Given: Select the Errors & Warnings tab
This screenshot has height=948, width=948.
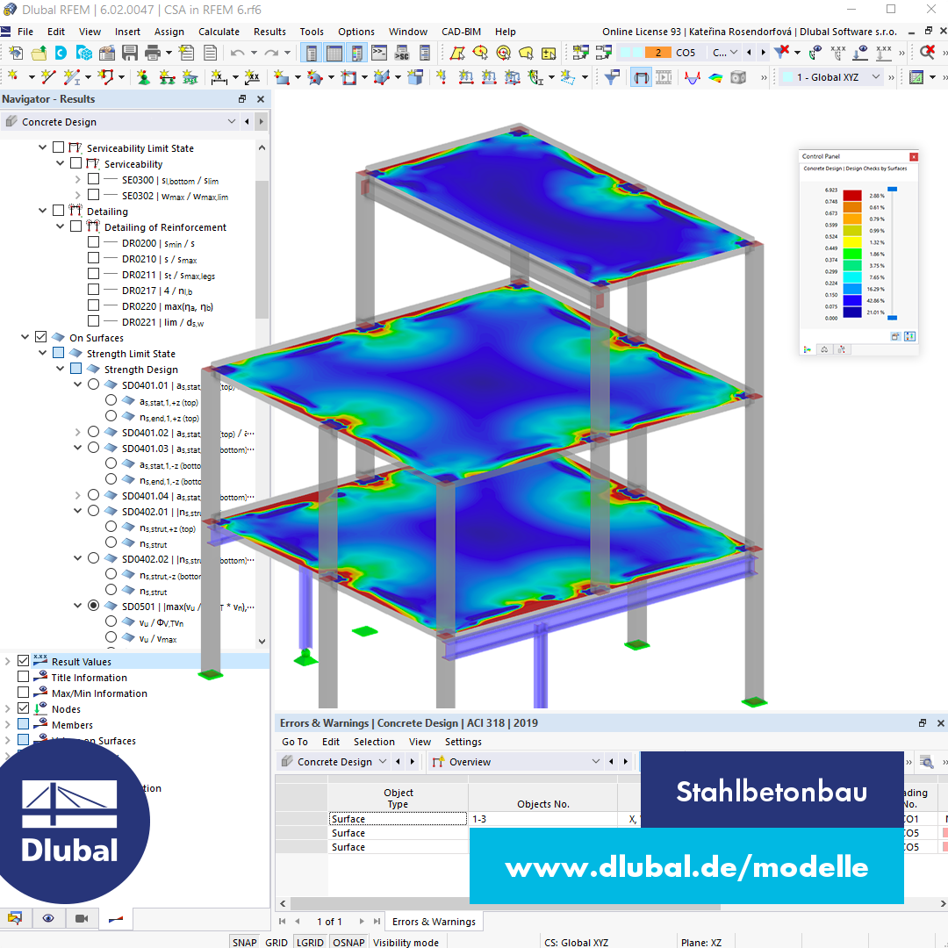Looking at the screenshot, I should (434, 922).
